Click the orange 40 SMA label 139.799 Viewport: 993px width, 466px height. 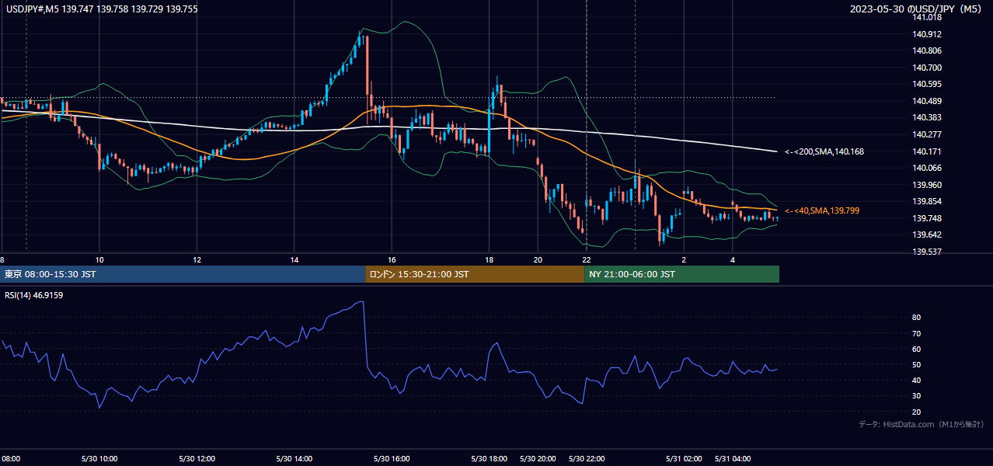point(822,210)
